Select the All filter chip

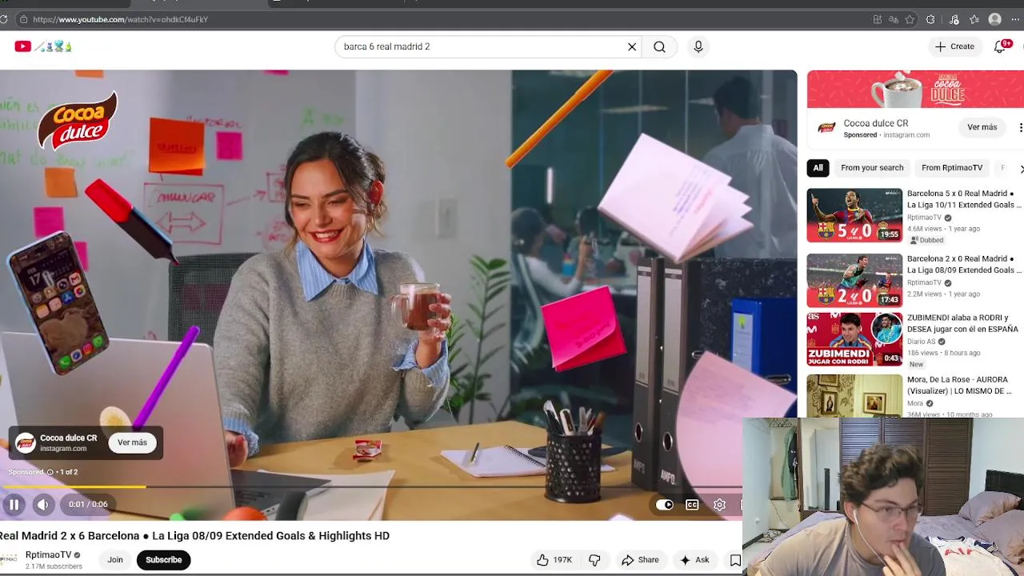click(x=818, y=168)
